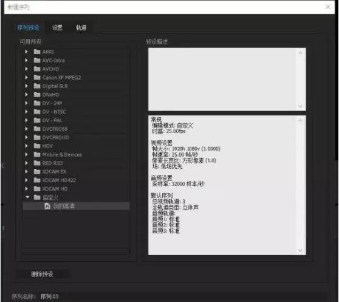Click the Digital SLR folder icon
This screenshot has width=339, height=302.
point(37,86)
